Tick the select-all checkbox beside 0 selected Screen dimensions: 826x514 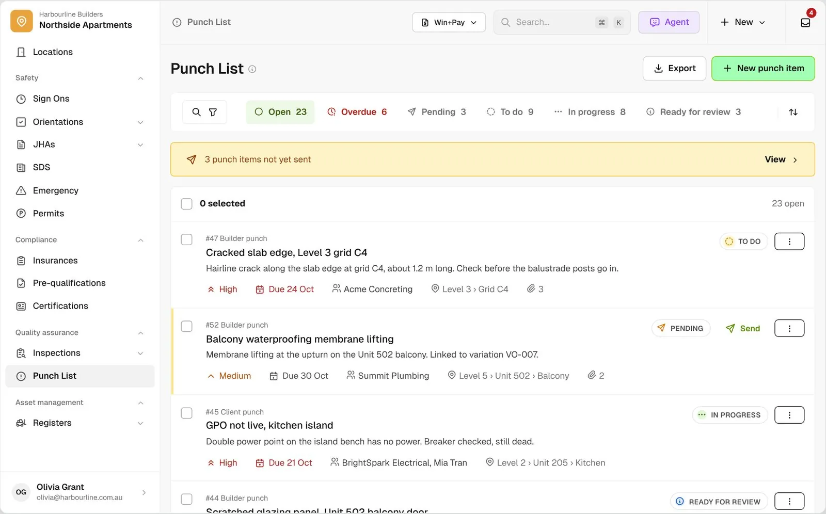pos(186,204)
